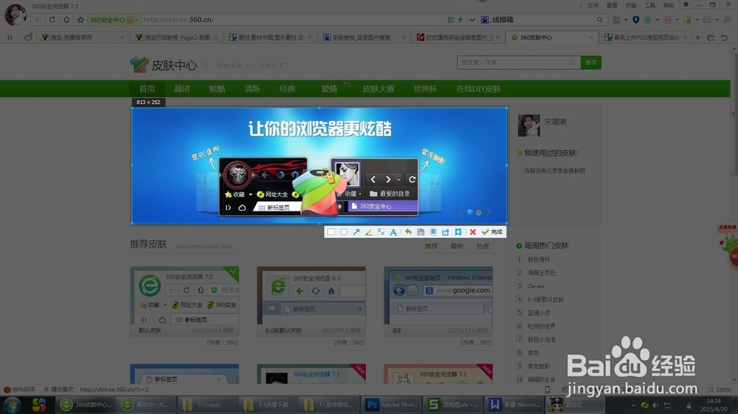Undo last screenshot edit

pyautogui.click(x=408, y=232)
